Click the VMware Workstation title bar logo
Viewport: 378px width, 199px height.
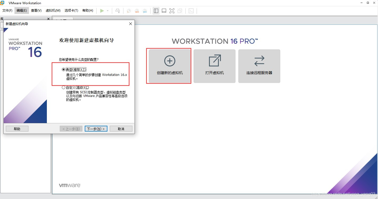(x=2, y=3)
